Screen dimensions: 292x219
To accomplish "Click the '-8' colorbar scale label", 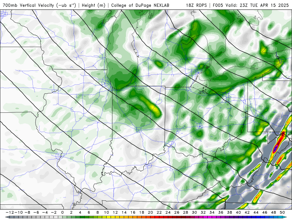I will [x=27, y=212].
